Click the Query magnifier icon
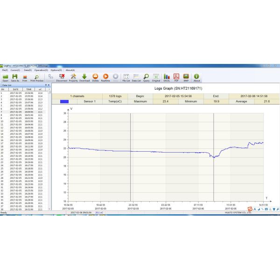The width and height of the screenshot is (280, 280). 146,77
